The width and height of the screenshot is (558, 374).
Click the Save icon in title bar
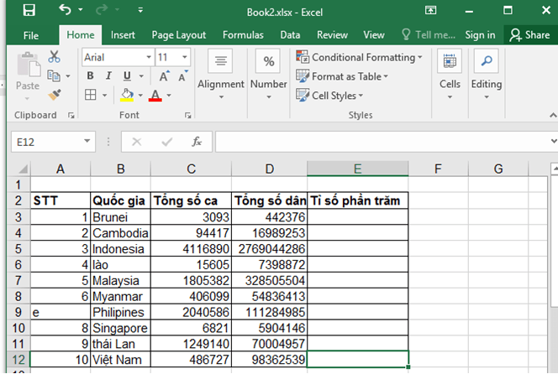click(x=29, y=11)
